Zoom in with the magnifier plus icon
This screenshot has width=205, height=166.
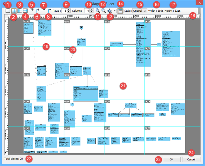pos(98,11)
